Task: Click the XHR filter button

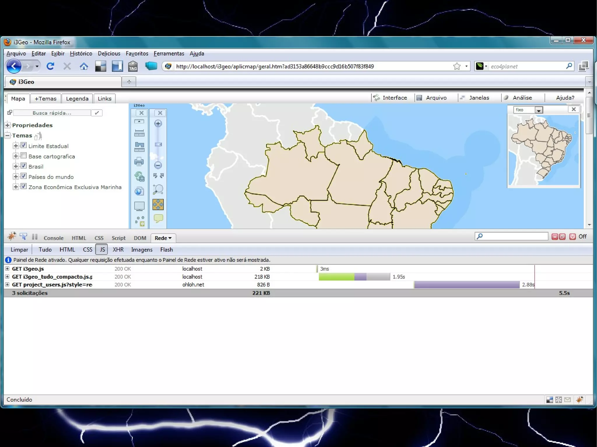Action: coord(118,250)
